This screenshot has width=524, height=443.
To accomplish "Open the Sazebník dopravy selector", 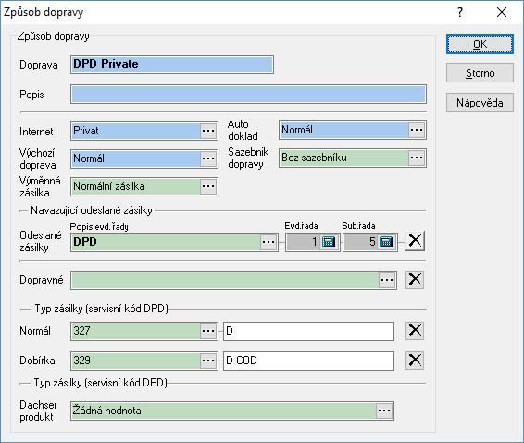I will tap(417, 158).
